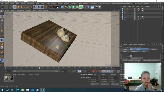Toggle the X axis lock
164x92 pixels.
click(35, 7)
